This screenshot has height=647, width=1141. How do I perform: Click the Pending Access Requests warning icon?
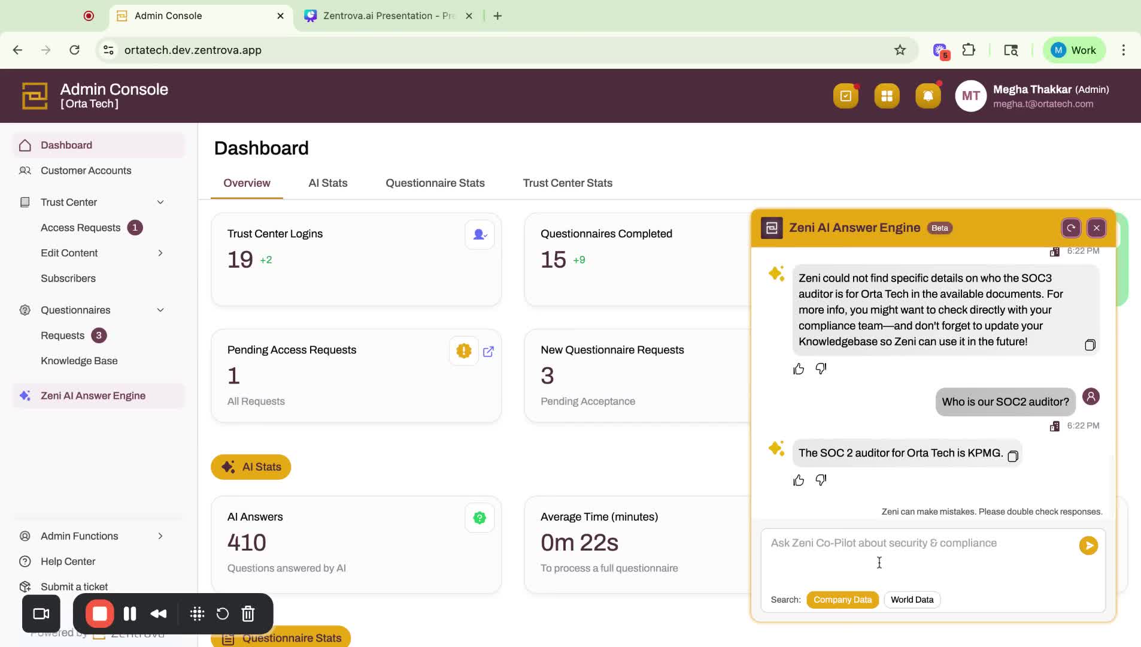463,351
